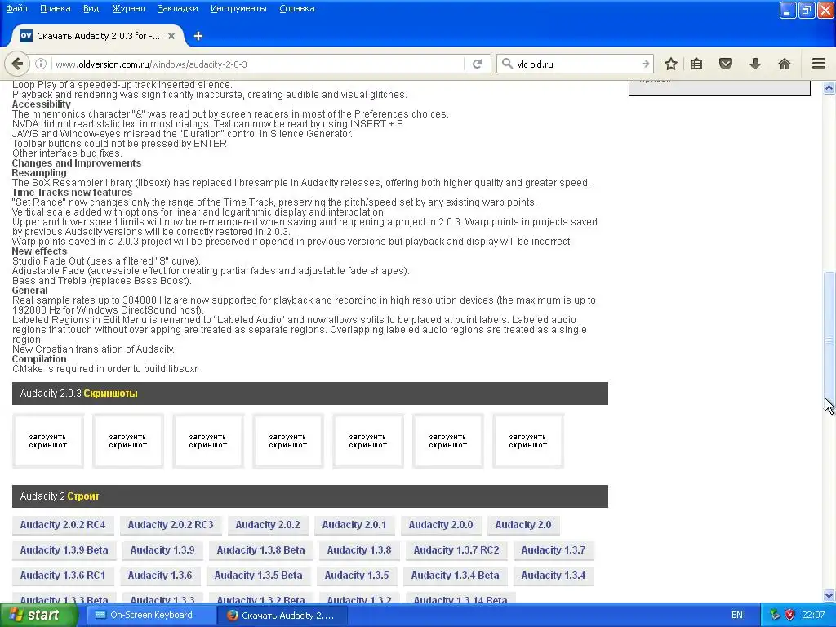Click the red shield tray icon
Image resolution: width=836 pixels, height=627 pixels.
point(789,616)
